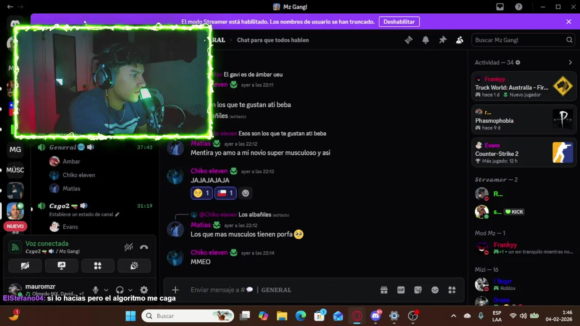Viewport: 580px width, 326px height.
Task: Open Windows Start menu
Action: coord(130,316)
